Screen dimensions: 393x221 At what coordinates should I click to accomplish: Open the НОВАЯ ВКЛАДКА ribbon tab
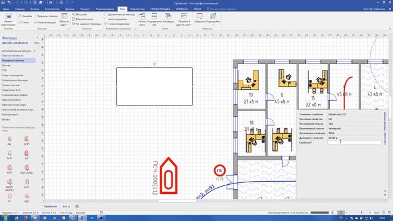[x=160, y=9]
